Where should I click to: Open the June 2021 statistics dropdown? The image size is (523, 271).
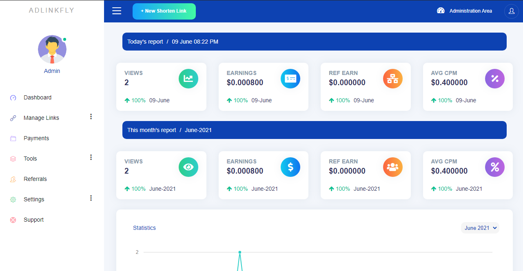coord(480,228)
